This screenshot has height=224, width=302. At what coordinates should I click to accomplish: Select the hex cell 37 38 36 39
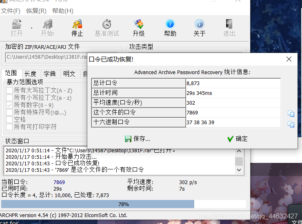point(233,123)
